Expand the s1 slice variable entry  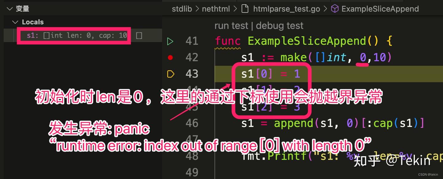coord(139,35)
